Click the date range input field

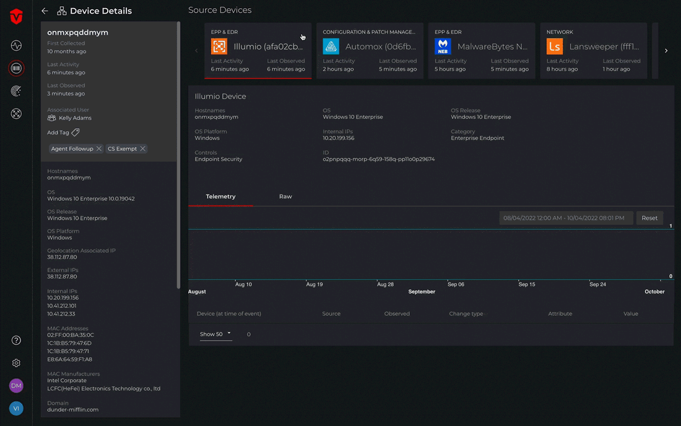click(x=566, y=218)
